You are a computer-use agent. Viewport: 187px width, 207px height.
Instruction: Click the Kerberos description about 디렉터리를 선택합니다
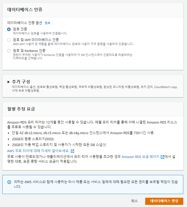tap(73, 56)
